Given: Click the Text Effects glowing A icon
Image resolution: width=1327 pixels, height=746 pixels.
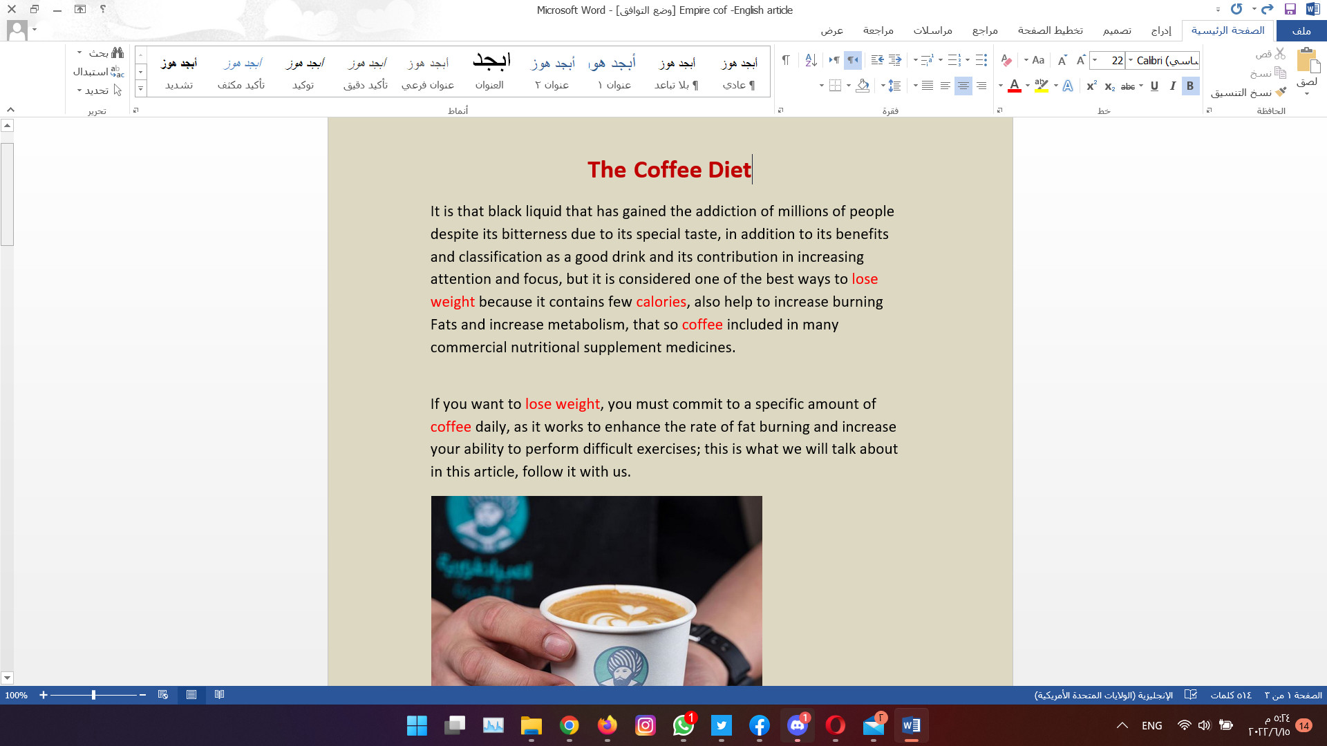Looking at the screenshot, I should coord(1068,86).
